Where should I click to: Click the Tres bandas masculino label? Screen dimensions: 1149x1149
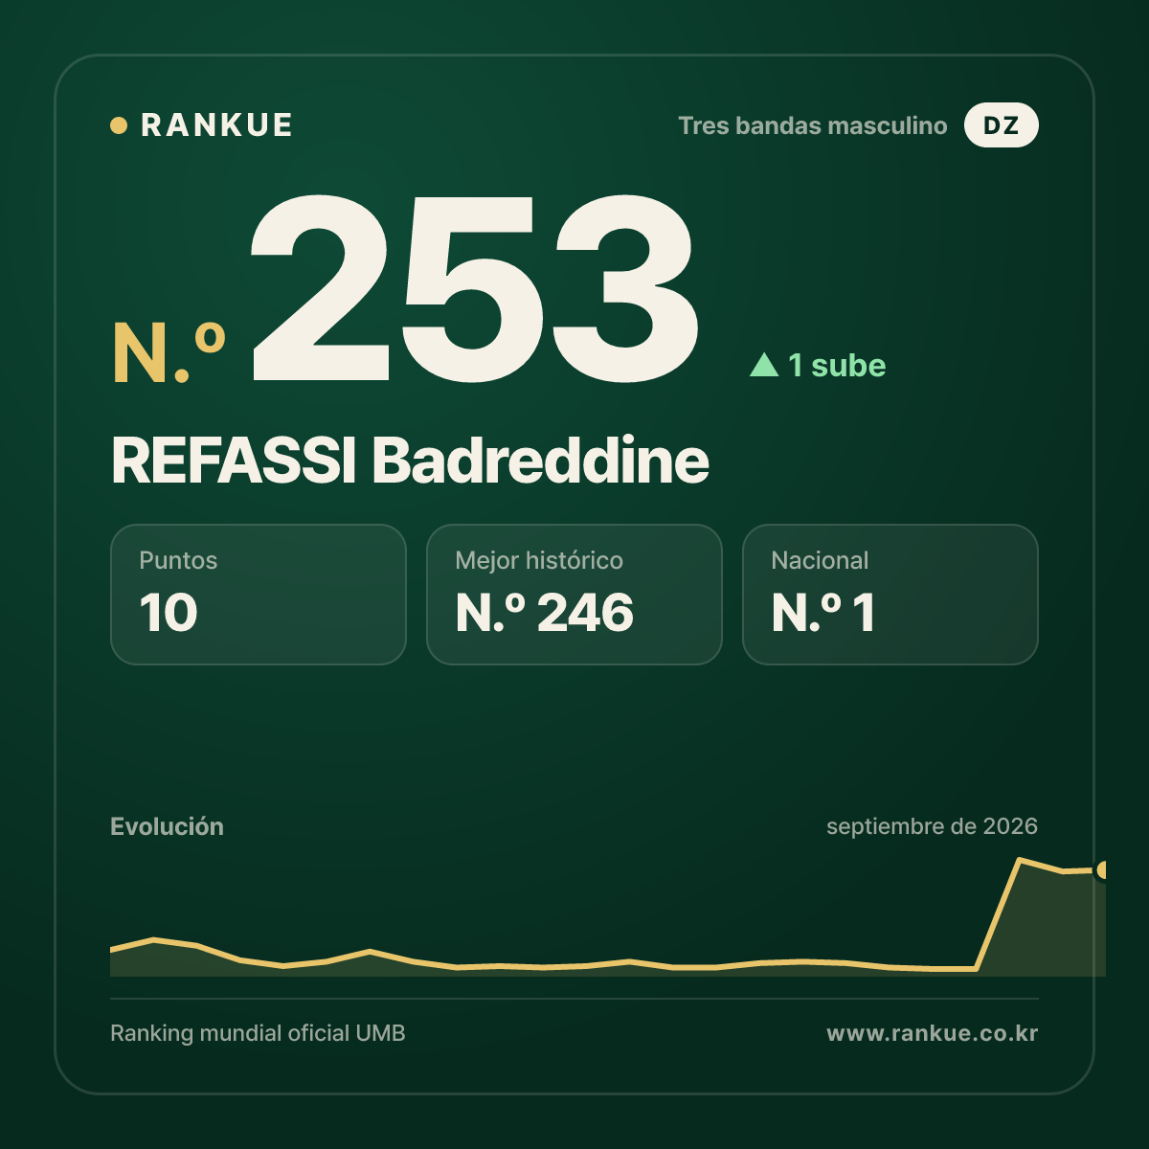pyautogui.click(x=812, y=125)
